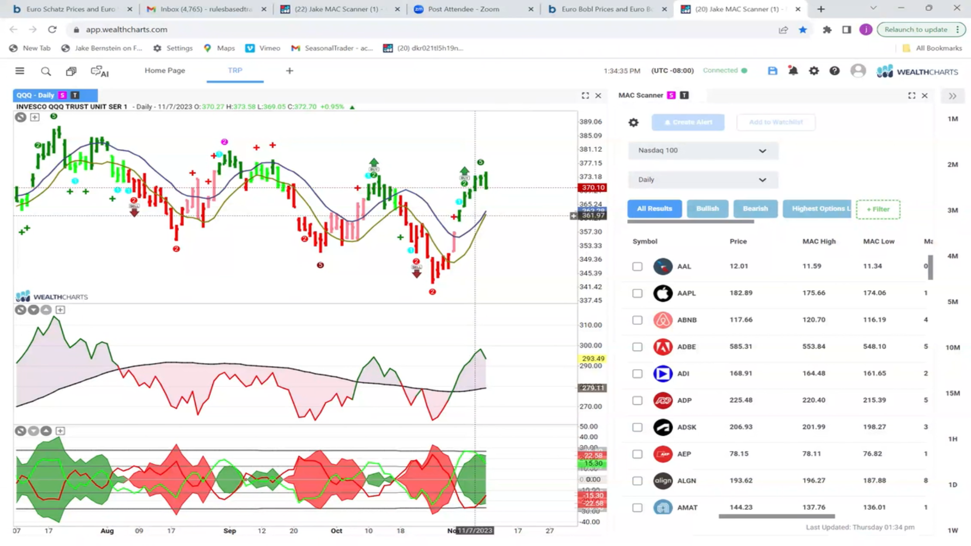The width and height of the screenshot is (971, 546).
Task: Reload the browser page
Action: [52, 30]
